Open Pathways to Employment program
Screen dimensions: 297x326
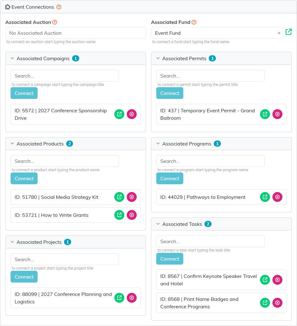coord(265,197)
